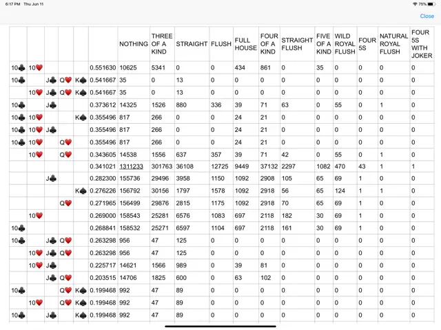Click the queen of hearts in 0.343605 row

coord(65,155)
